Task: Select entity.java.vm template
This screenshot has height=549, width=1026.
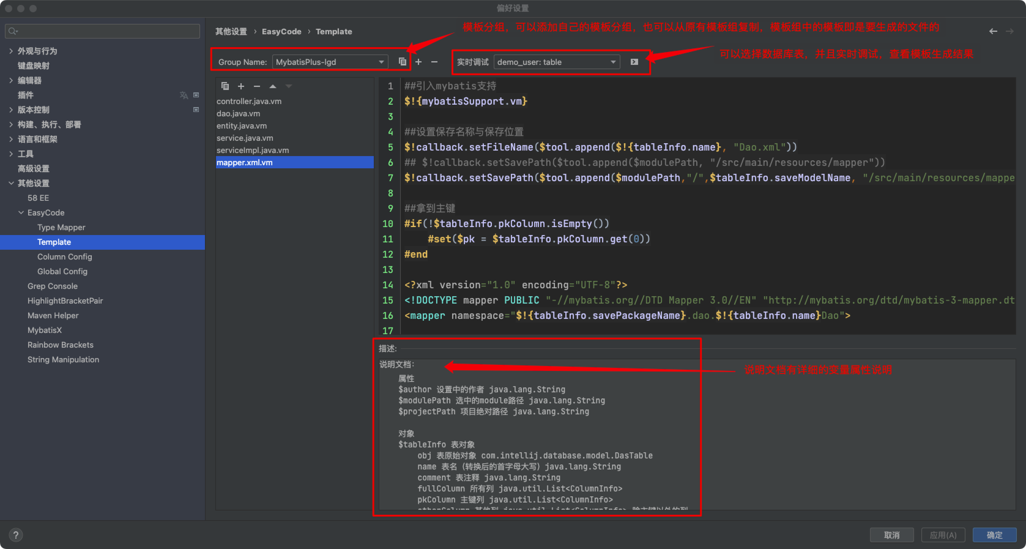Action: 242,125
